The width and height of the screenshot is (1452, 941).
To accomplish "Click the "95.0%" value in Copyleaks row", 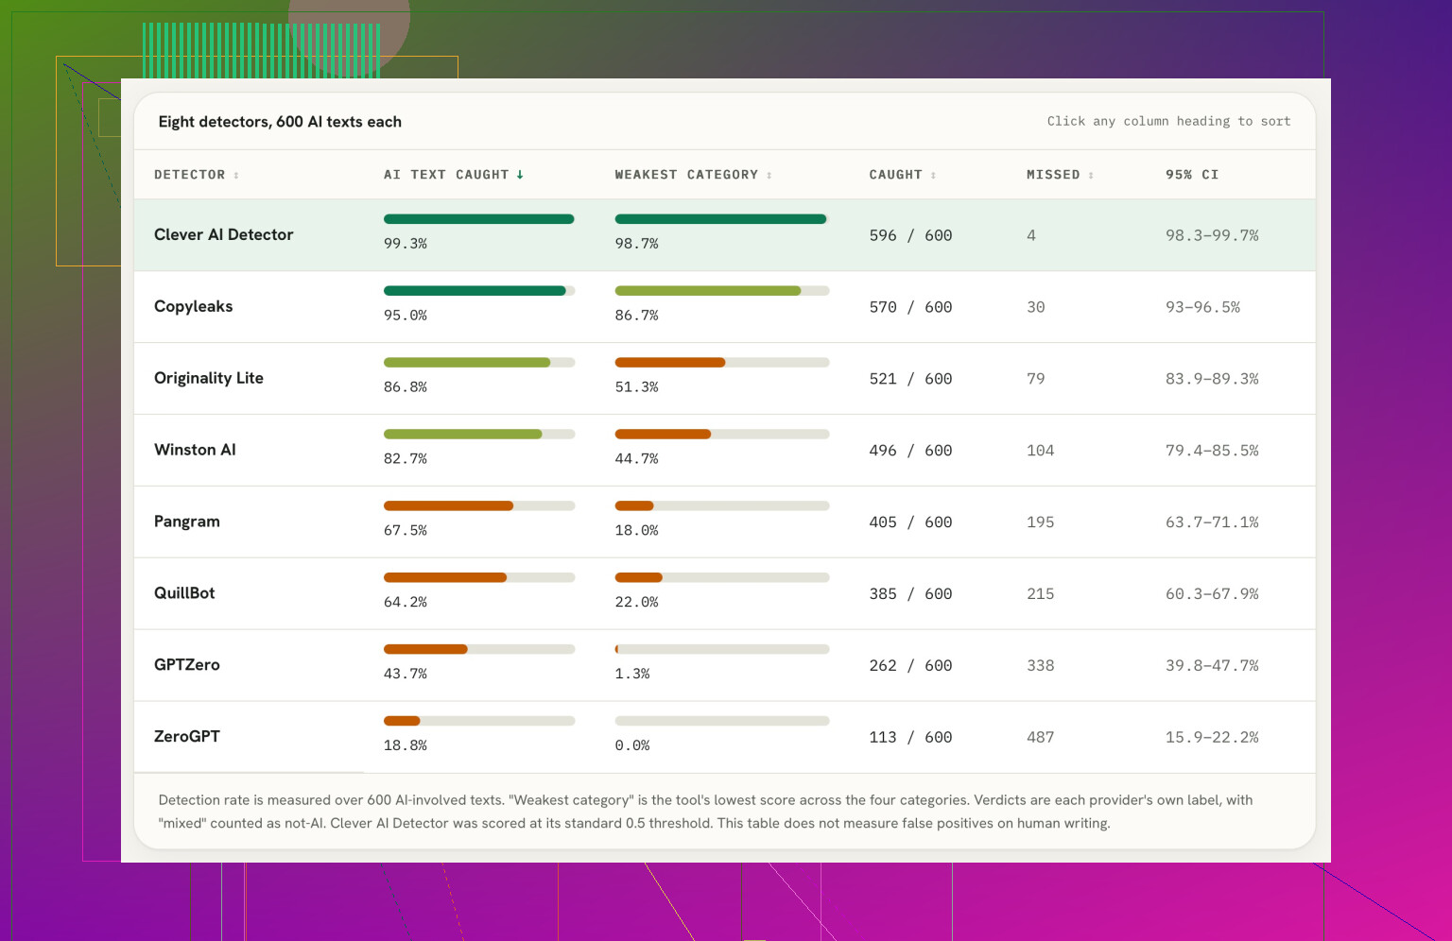I will (x=406, y=316).
